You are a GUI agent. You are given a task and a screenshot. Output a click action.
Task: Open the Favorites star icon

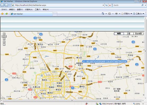coord(2,14)
